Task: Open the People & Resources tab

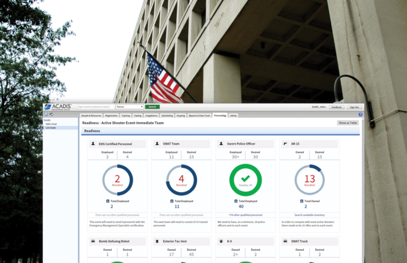Action: (x=91, y=115)
